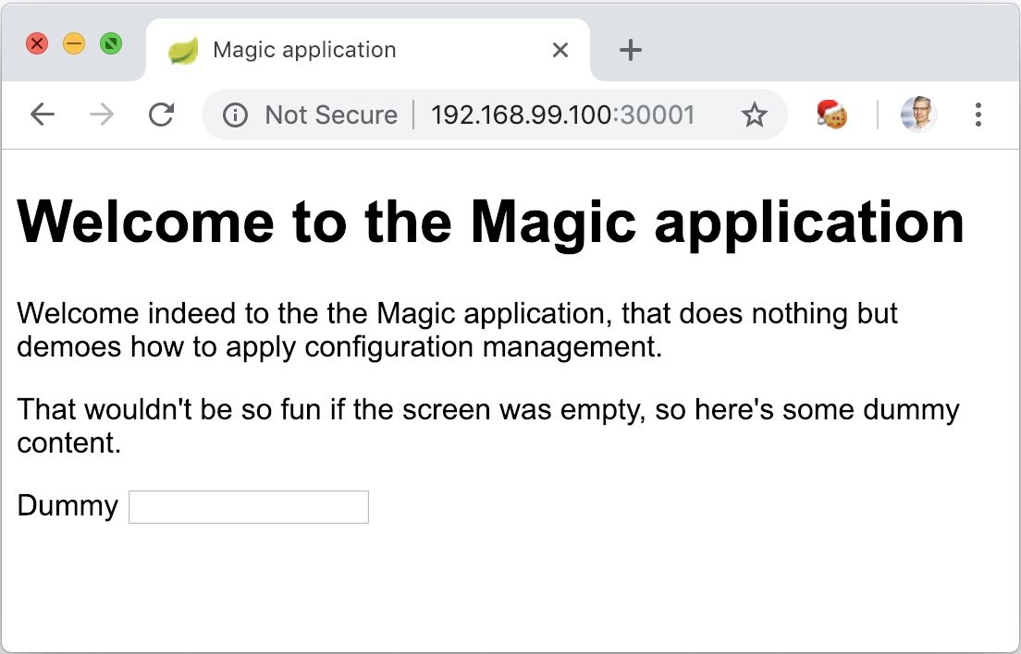Open a new browser tab with the plus

[x=630, y=50]
